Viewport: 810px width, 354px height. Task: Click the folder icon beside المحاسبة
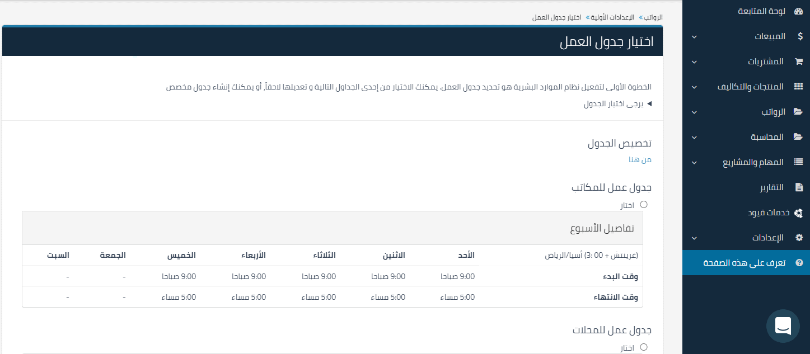pos(798,137)
